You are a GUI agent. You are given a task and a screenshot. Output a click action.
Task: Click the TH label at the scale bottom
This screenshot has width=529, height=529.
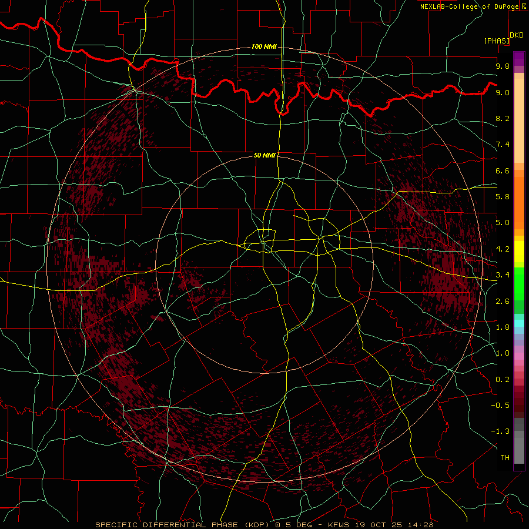505,458
